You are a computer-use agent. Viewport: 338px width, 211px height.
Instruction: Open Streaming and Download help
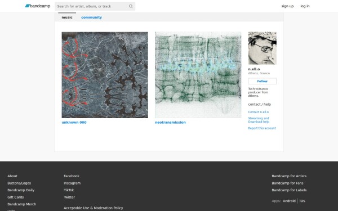tap(259, 120)
